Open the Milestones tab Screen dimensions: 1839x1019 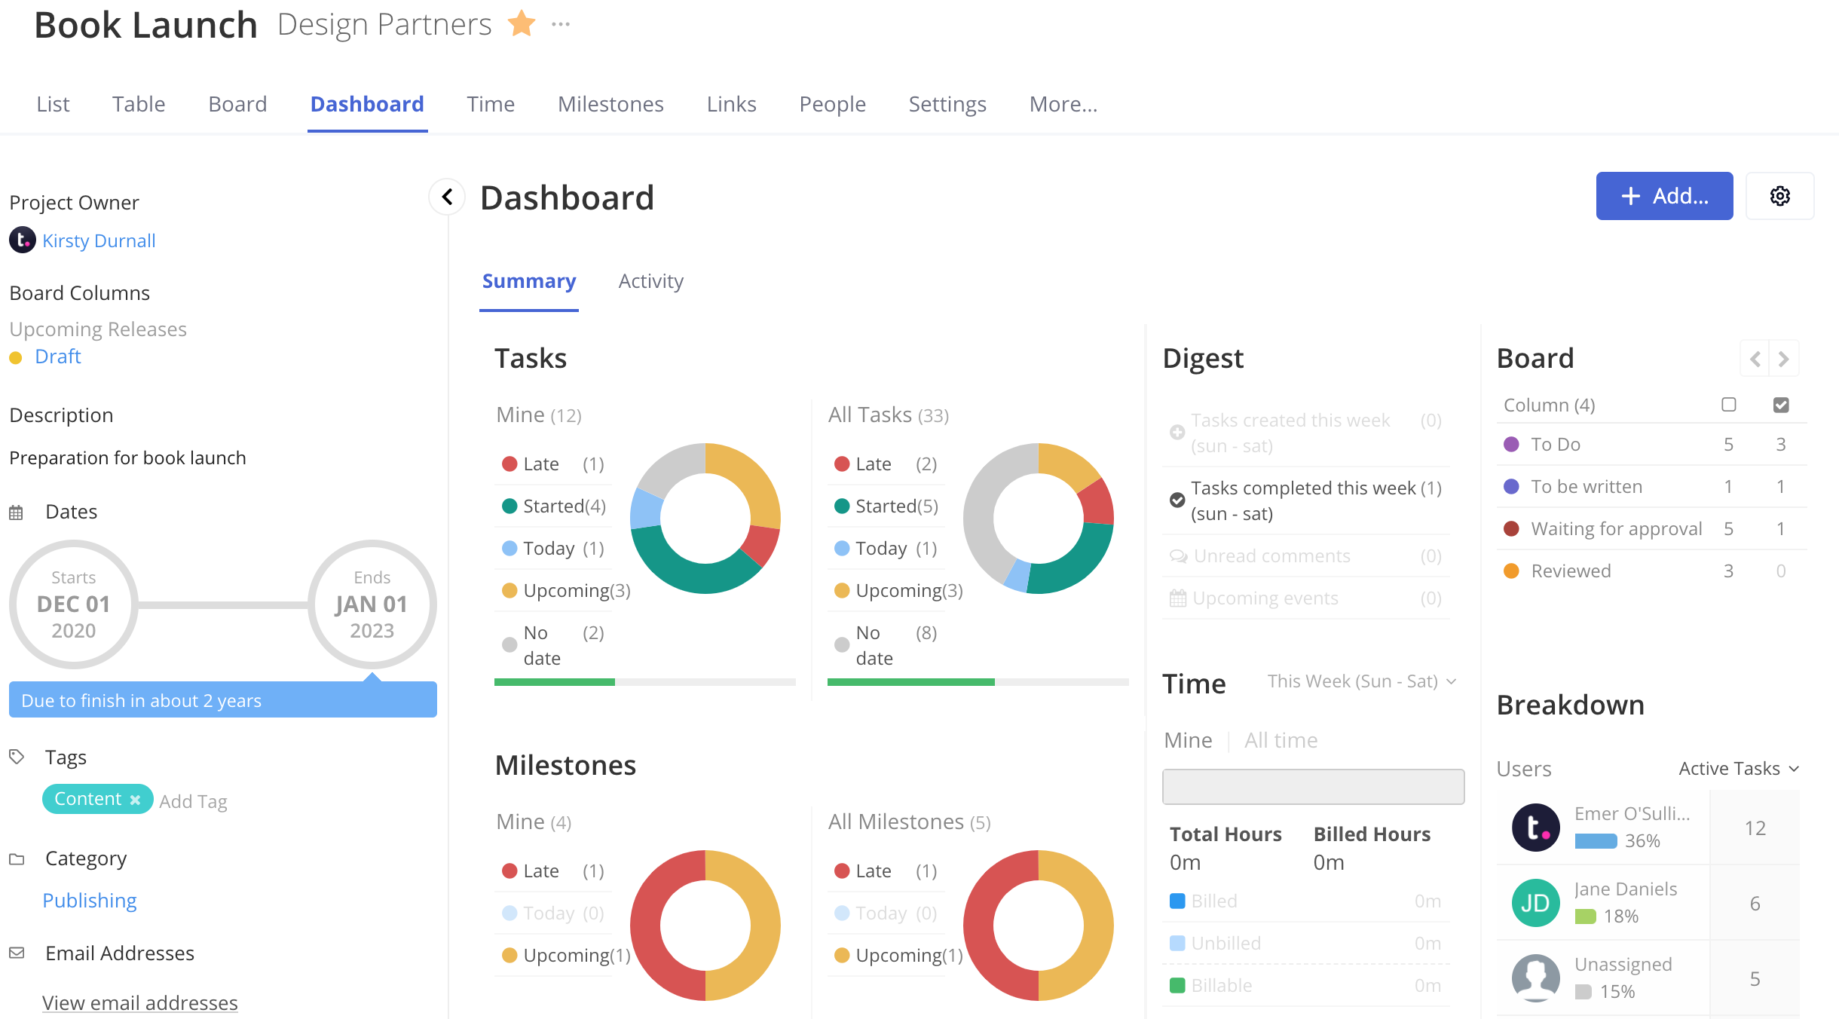[610, 104]
